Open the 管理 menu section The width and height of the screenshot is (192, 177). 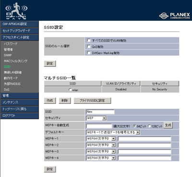pyautogui.click(x=20, y=96)
